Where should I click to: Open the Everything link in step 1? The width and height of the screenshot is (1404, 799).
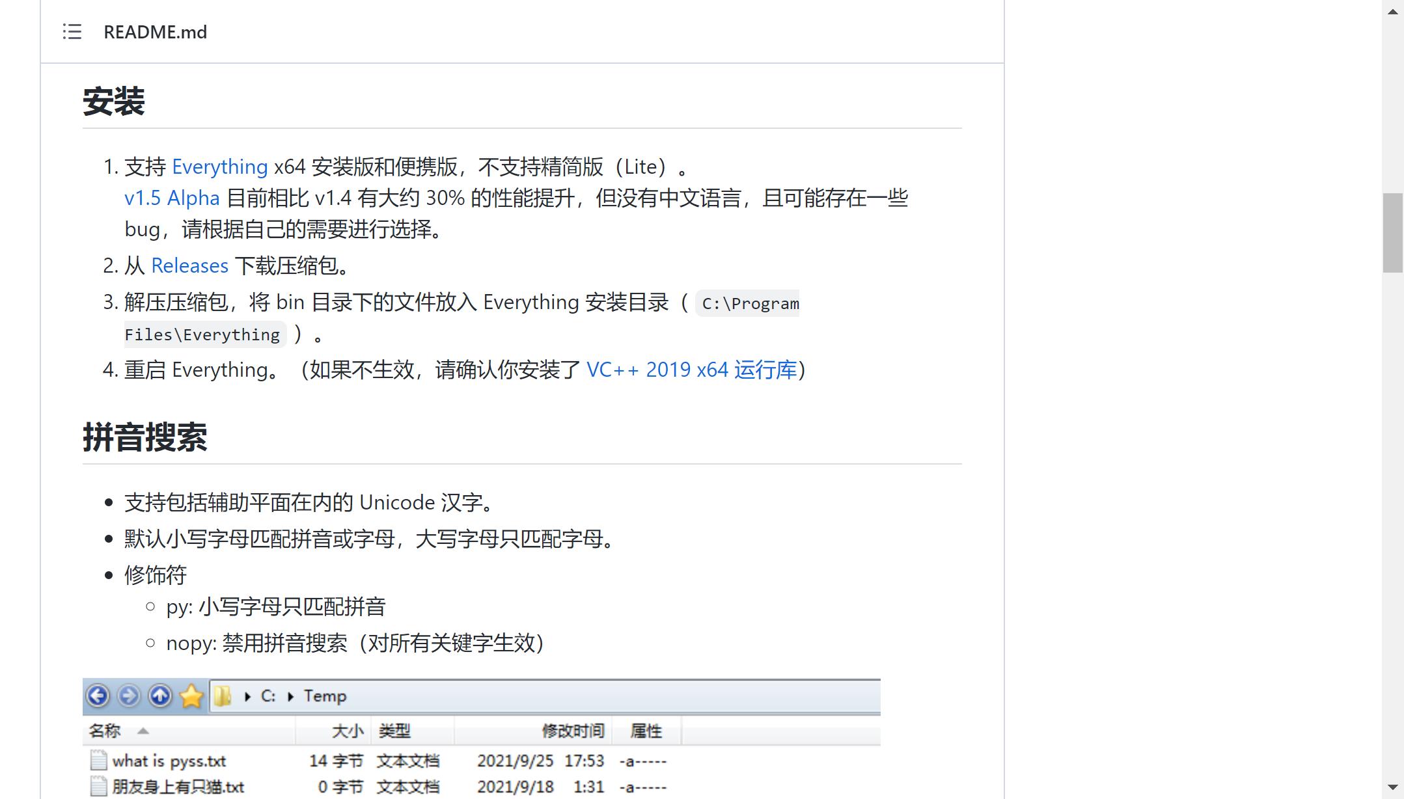coord(219,167)
